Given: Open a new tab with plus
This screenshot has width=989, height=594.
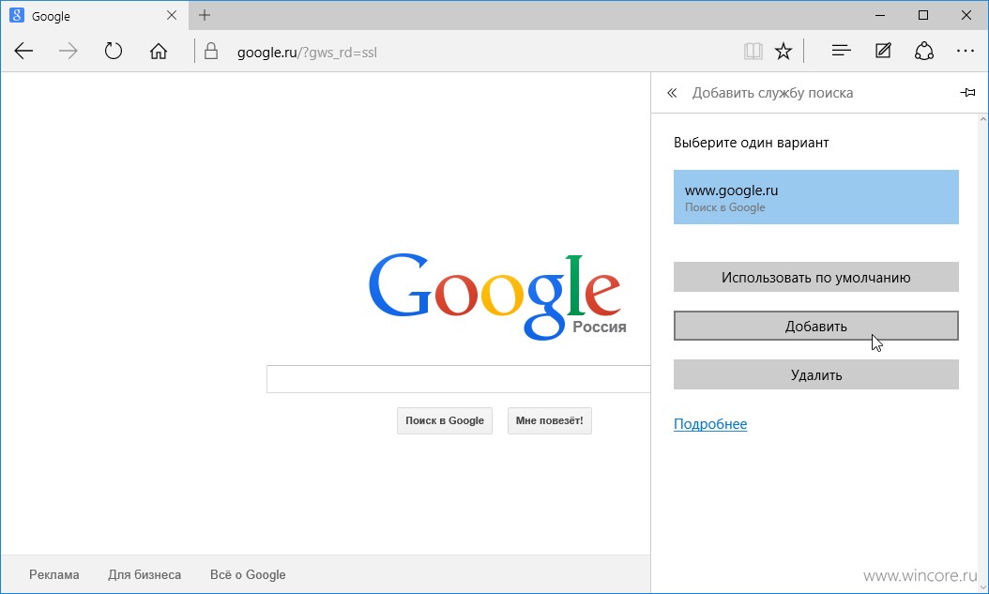Looking at the screenshot, I should (205, 15).
